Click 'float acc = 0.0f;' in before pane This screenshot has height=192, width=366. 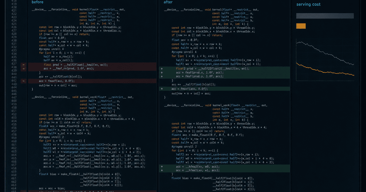click(x=52, y=38)
